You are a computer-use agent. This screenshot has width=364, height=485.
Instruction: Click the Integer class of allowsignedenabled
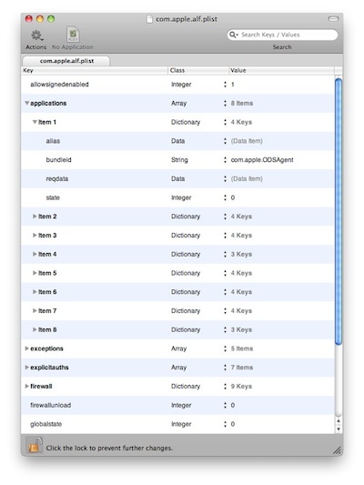(x=181, y=85)
